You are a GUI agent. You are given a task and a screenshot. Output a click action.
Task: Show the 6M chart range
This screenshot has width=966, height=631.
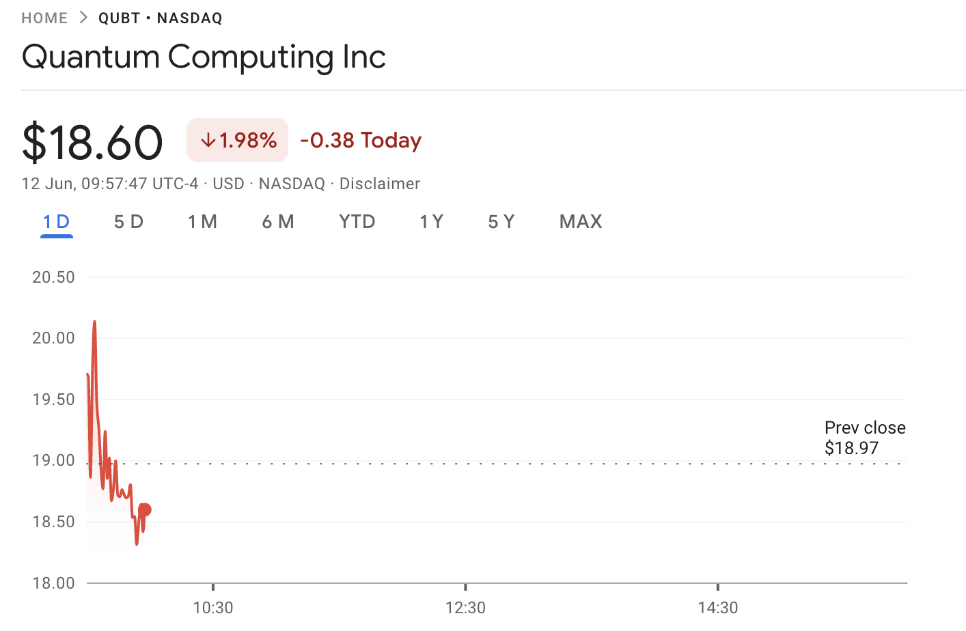(x=278, y=222)
